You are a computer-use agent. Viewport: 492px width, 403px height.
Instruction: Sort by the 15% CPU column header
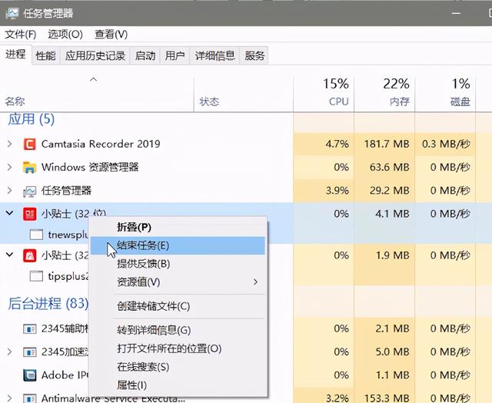[x=324, y=93]
